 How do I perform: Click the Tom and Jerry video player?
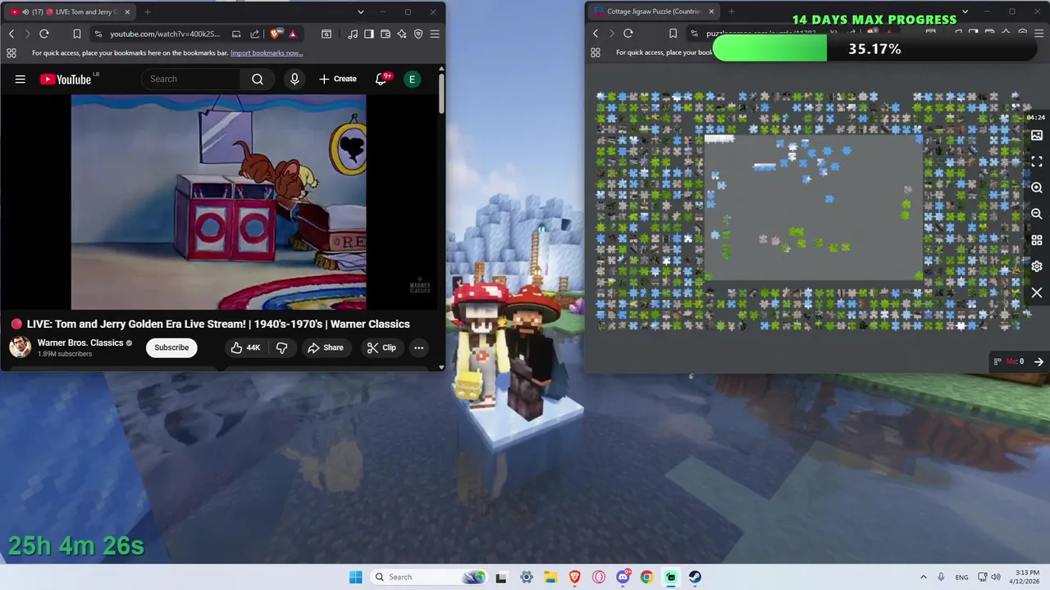click(218, 202)
